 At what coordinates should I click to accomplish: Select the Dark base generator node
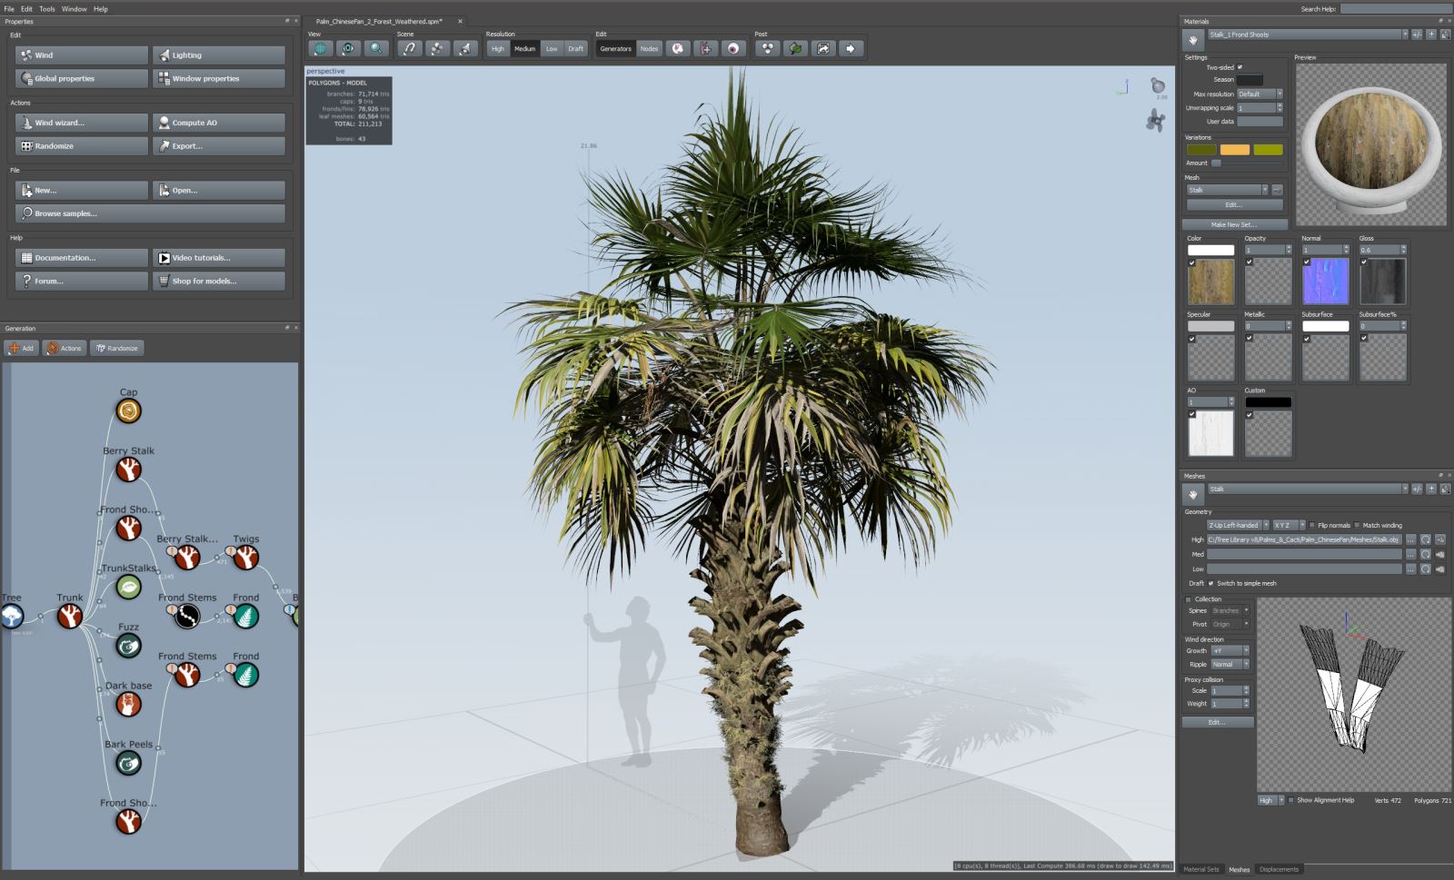point(128,704)
